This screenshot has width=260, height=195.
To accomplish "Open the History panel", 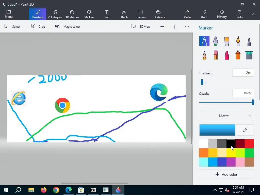I will coord(222,14).
